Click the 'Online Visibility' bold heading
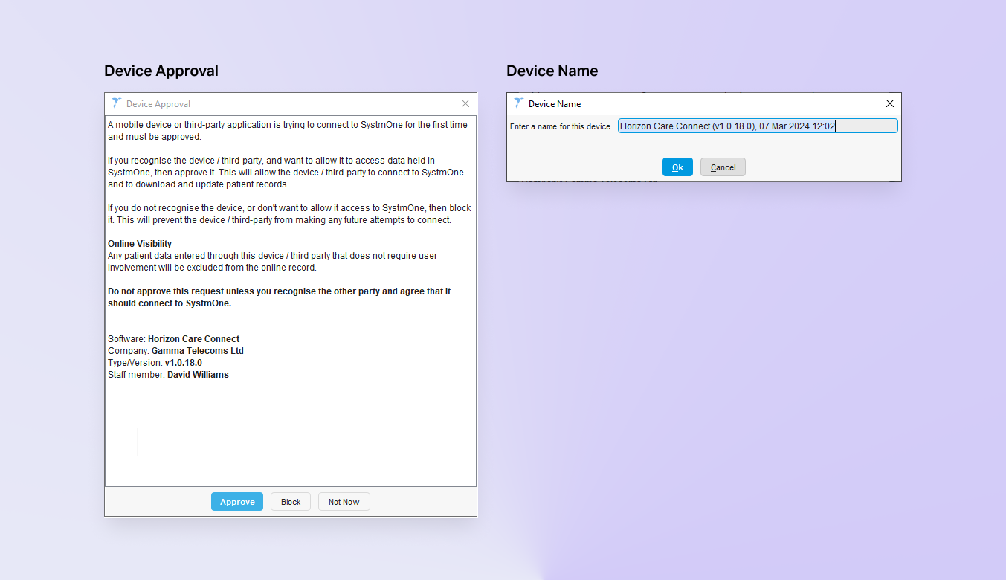Image resolution: width=1006 pixels, height=580 pixels. 140,244
